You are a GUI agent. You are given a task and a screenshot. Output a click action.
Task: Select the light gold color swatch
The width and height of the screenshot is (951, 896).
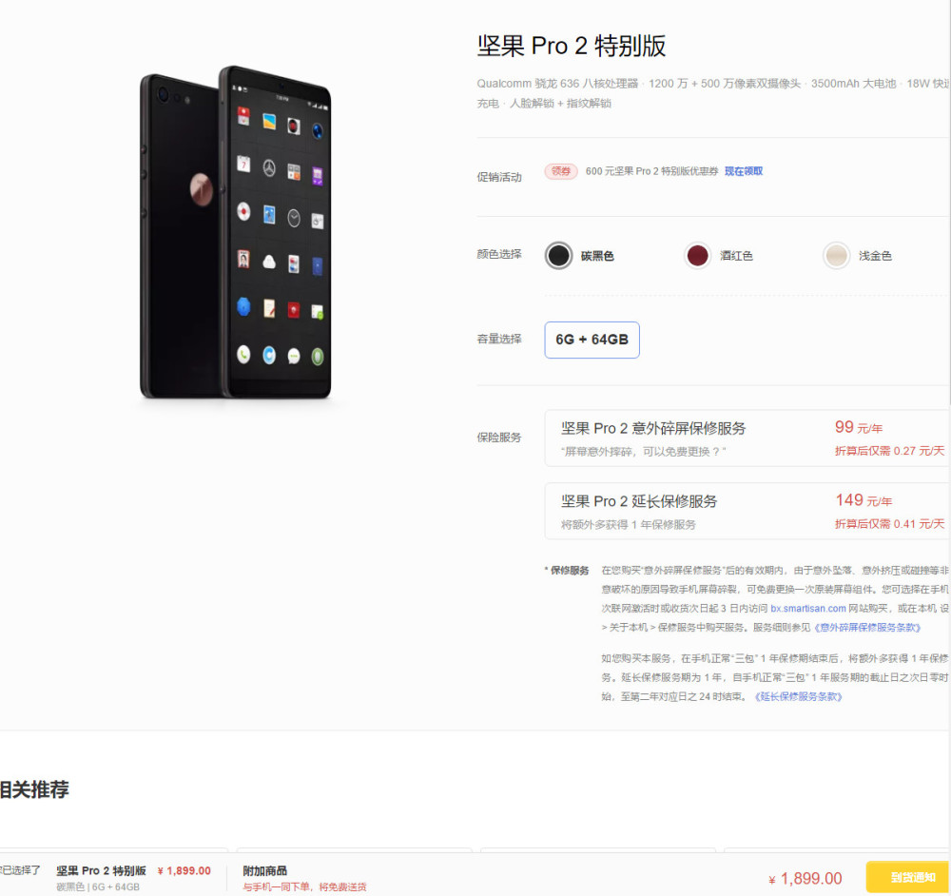pos(836,256)
